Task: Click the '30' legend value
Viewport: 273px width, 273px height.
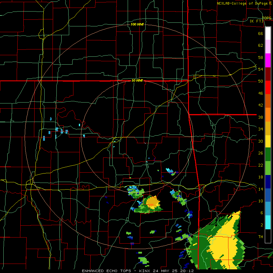Action: point(261,141)
